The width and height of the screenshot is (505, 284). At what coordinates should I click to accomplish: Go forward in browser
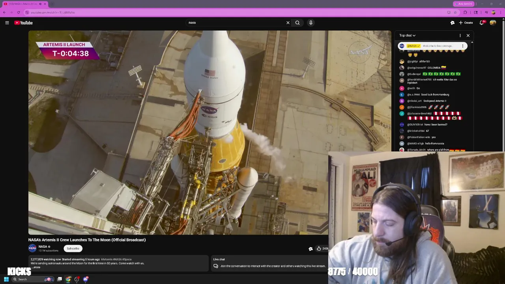[11, 13]
